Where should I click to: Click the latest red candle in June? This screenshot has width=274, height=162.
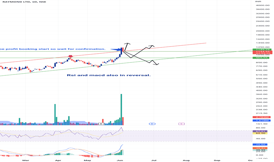point(123,49)
